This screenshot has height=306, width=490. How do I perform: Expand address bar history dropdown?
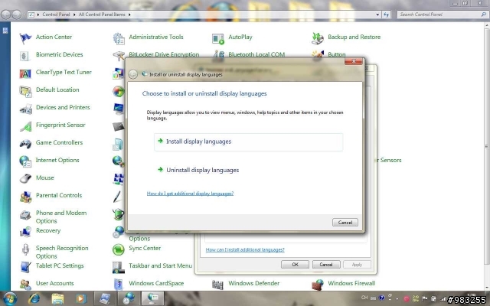[377, 15]
